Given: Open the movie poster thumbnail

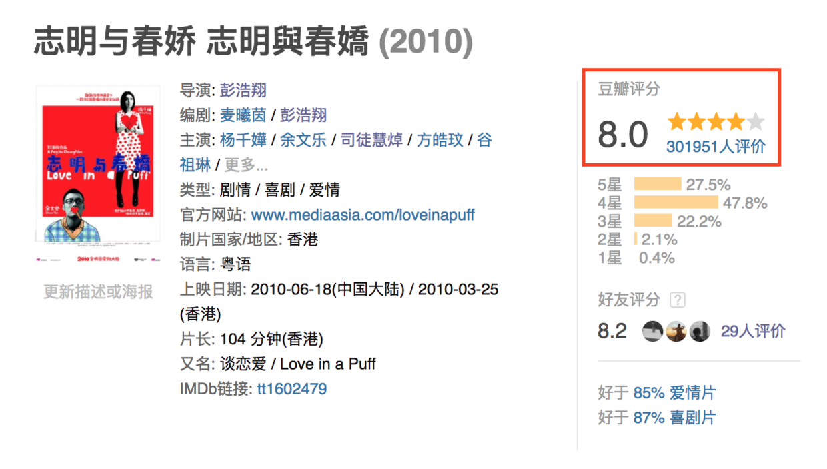Looking at the screenshot, I should (98, 164).
